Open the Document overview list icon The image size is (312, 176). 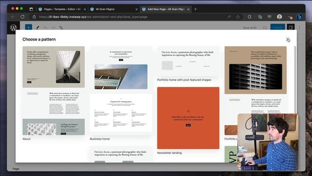61,28
